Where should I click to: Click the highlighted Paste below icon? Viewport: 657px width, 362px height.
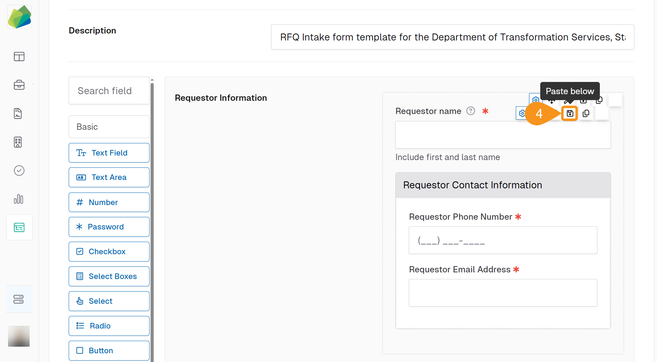tap(570, 113)
